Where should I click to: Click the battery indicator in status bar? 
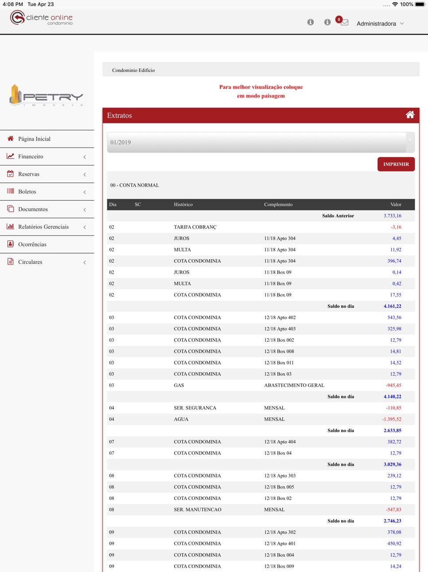(x=420, y=4)
